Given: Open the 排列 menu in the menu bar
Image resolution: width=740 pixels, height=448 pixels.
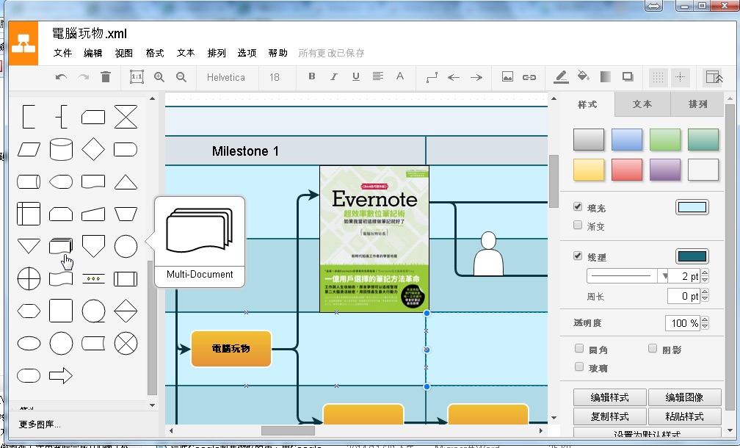Looking at the screenshot, I should [x=217, y=53].
